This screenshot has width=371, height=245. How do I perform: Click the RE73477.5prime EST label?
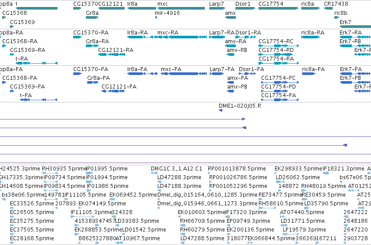point(280,194)
